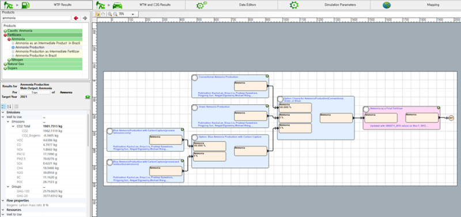Expand the Sugars tree node
Screen dimensions: 461x217
pos(5,68)
